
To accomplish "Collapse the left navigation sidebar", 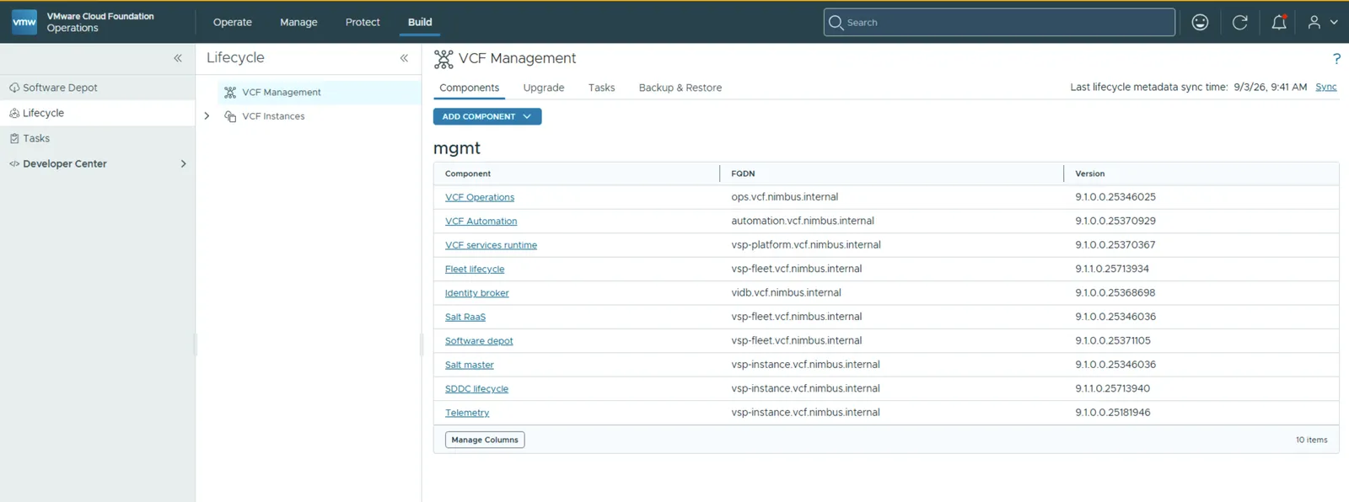I will click(x=178, y=58).
